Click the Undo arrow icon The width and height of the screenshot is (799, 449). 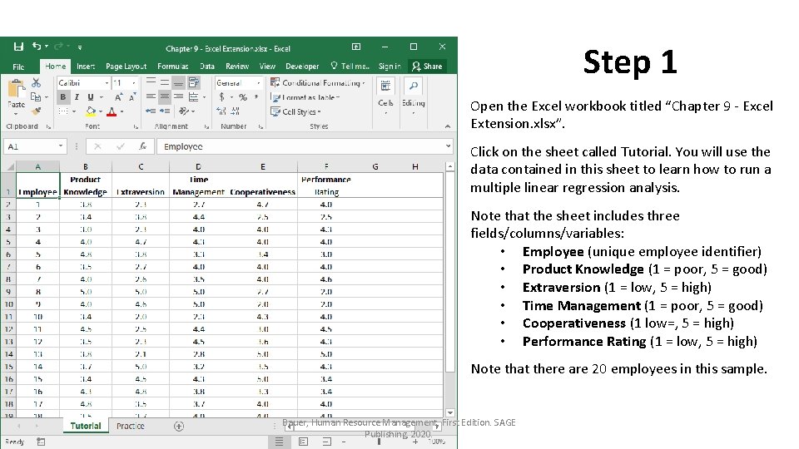point(37,47)
